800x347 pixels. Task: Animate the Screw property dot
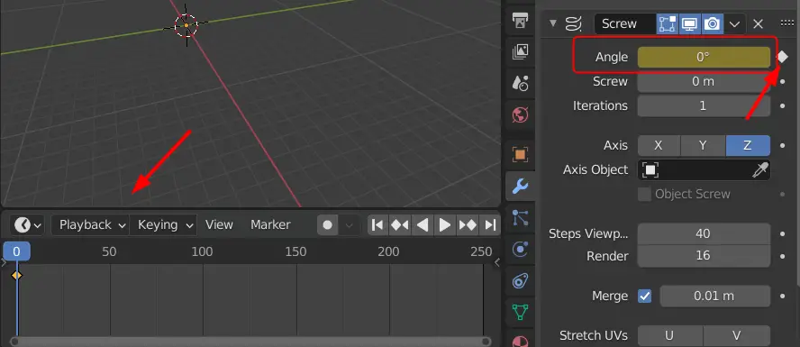[x=783, y=82]
